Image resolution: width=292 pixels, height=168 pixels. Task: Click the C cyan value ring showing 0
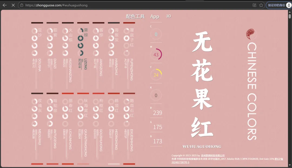tap(156, 34)
